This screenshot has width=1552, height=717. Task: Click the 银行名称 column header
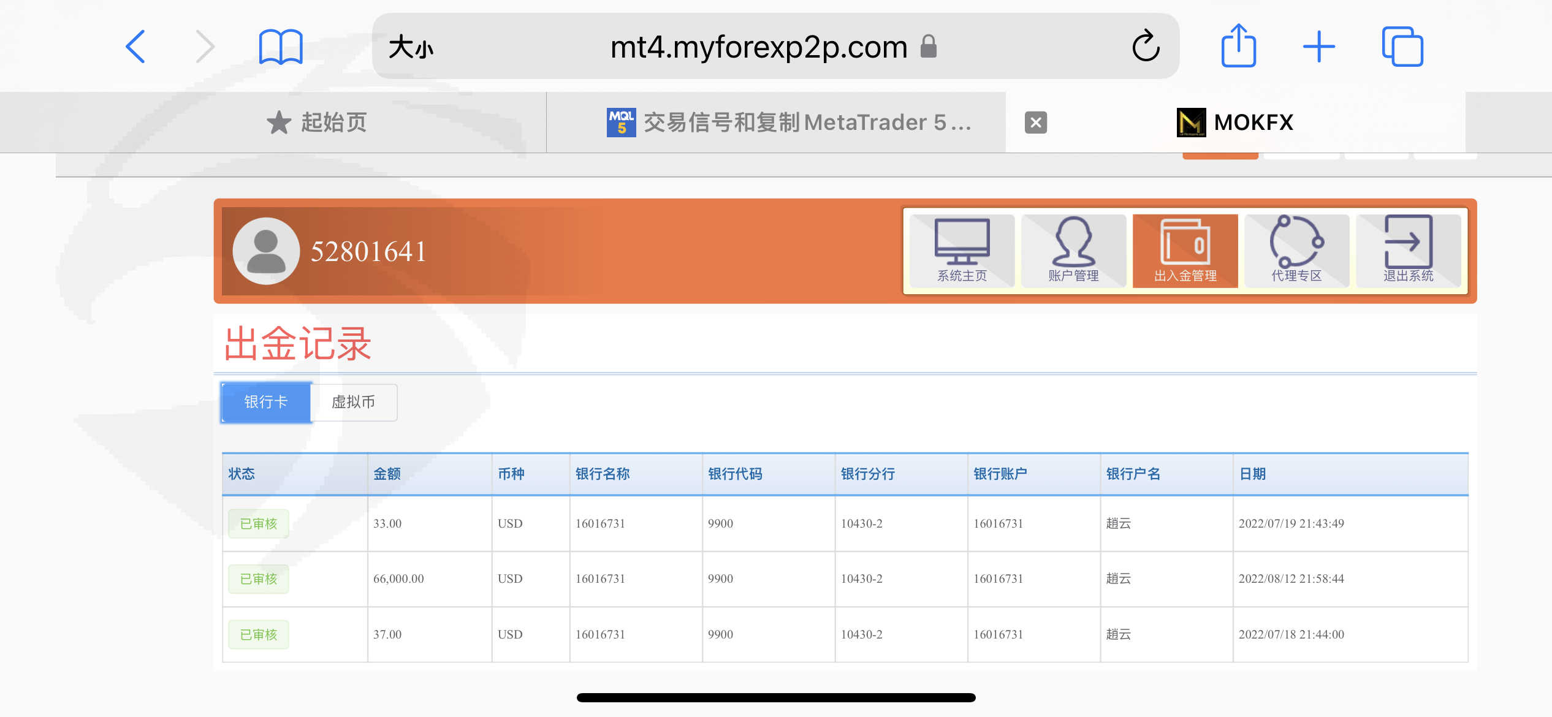[x=636, y=474]
